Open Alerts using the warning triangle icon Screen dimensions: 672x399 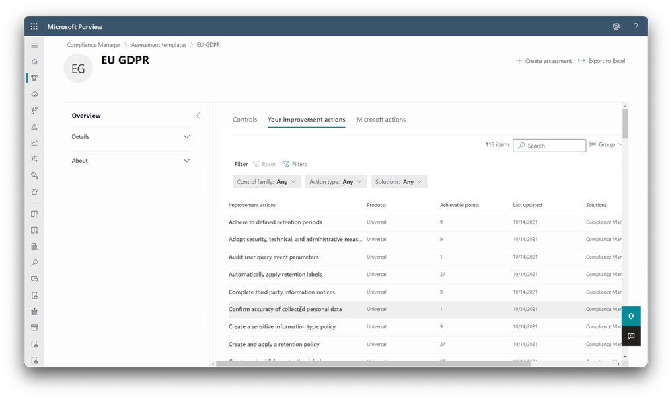(x=34, y=126)
